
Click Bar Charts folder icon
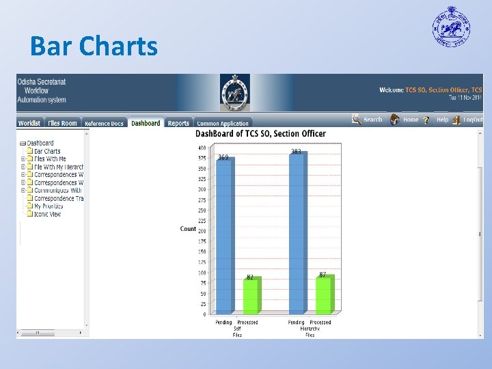coord(30,151)
